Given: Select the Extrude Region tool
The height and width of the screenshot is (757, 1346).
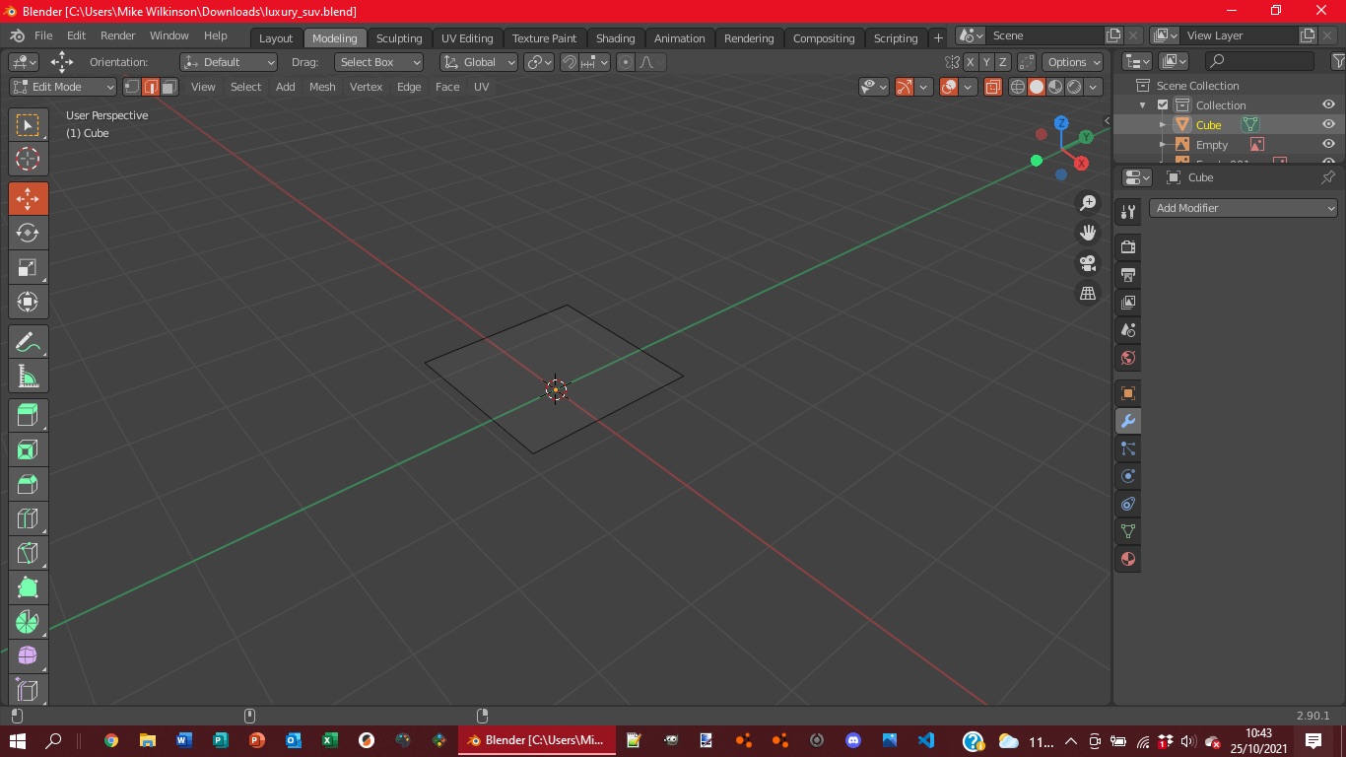Looking at the screenshot, I should [x=28, y=415].
